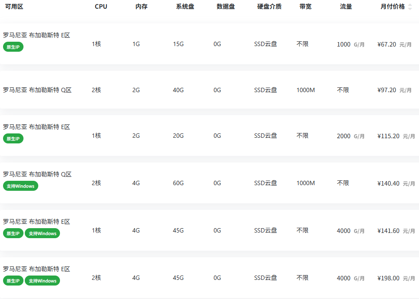This screenshot has width=419, height=299.
Task: Select the 可用区 column header
Action: pos(14,7)
